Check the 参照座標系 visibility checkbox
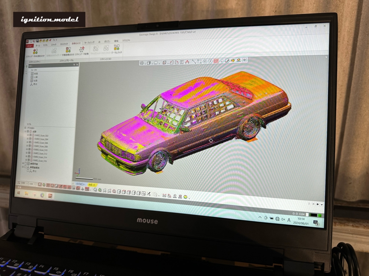This screenshot has height=276, width=369. 26,167
